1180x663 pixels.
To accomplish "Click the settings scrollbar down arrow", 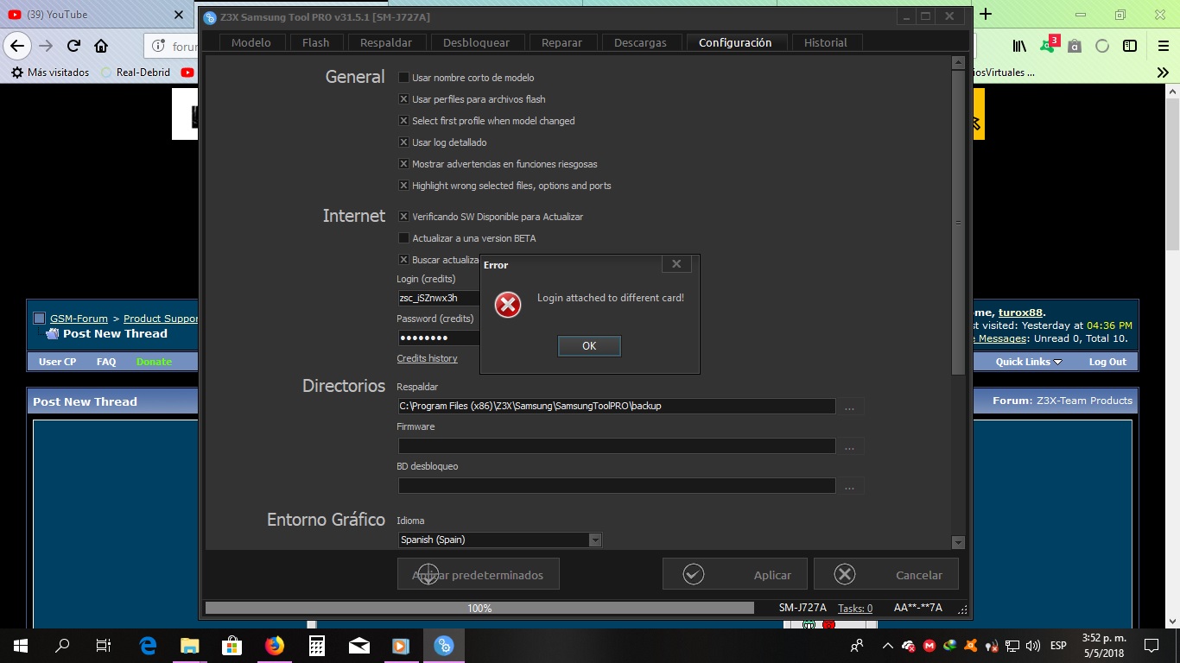I will [958, 542].
